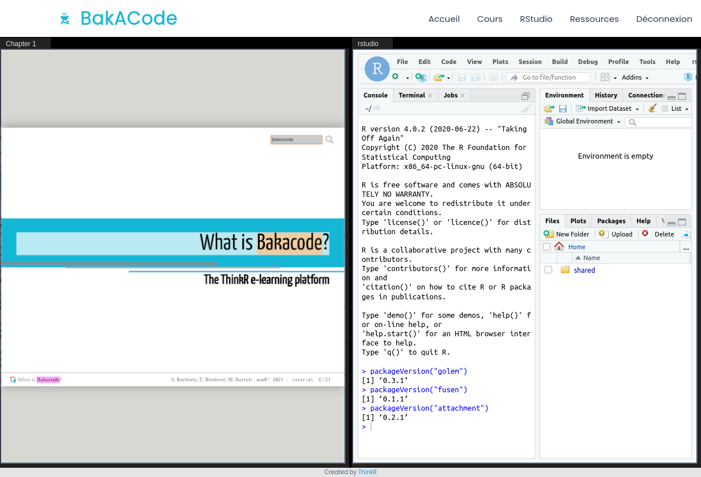Open the shared folder link
Image resolution: width=701 pixels, height=477 pixels.
[584, 270]
